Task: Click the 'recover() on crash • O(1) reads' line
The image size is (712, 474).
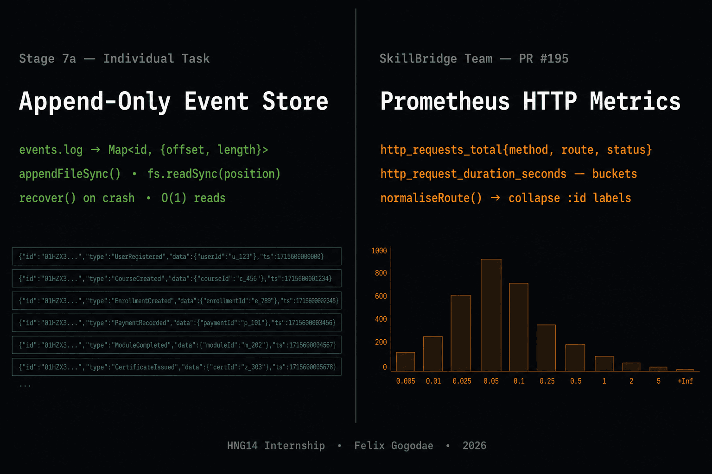Action: (x=122, y=198)
